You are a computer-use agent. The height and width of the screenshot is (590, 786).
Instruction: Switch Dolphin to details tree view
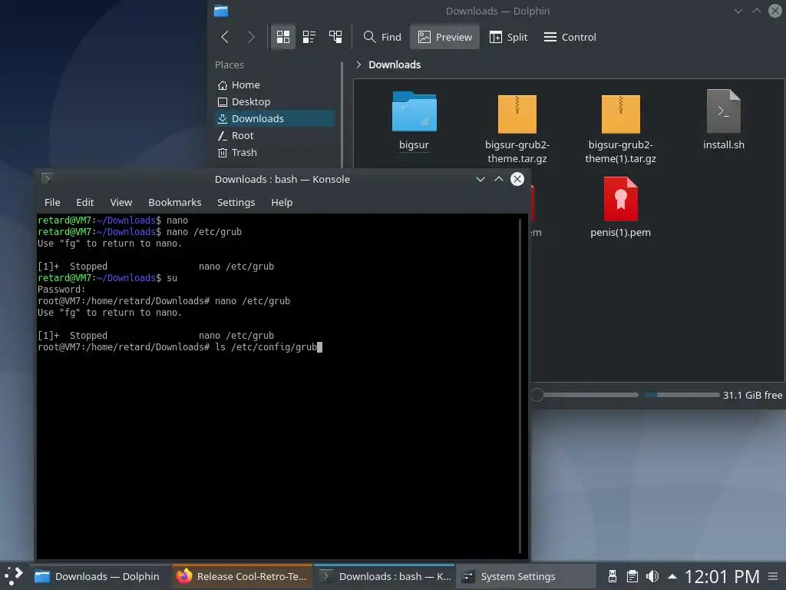335,37
